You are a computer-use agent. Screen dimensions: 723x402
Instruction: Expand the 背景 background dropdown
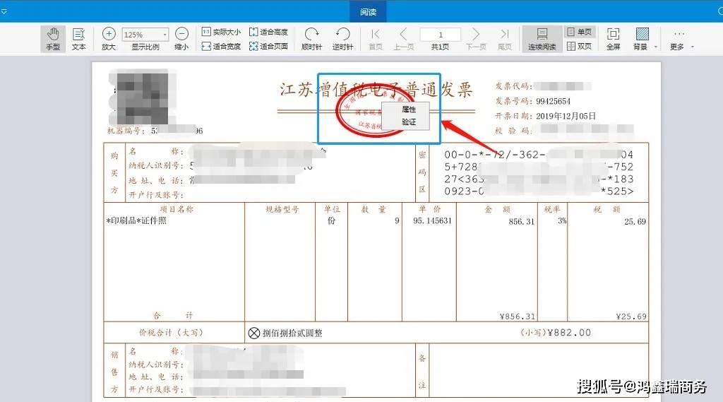point(655,47)
